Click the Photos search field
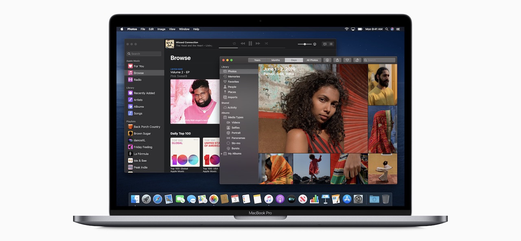Screen dimensions: 521x241 point(379,60)
